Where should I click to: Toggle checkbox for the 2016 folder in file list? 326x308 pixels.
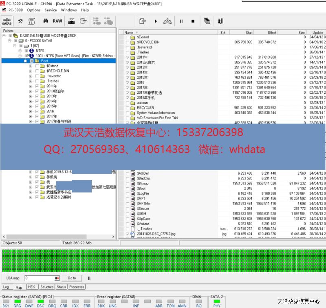tap(128, 83)
